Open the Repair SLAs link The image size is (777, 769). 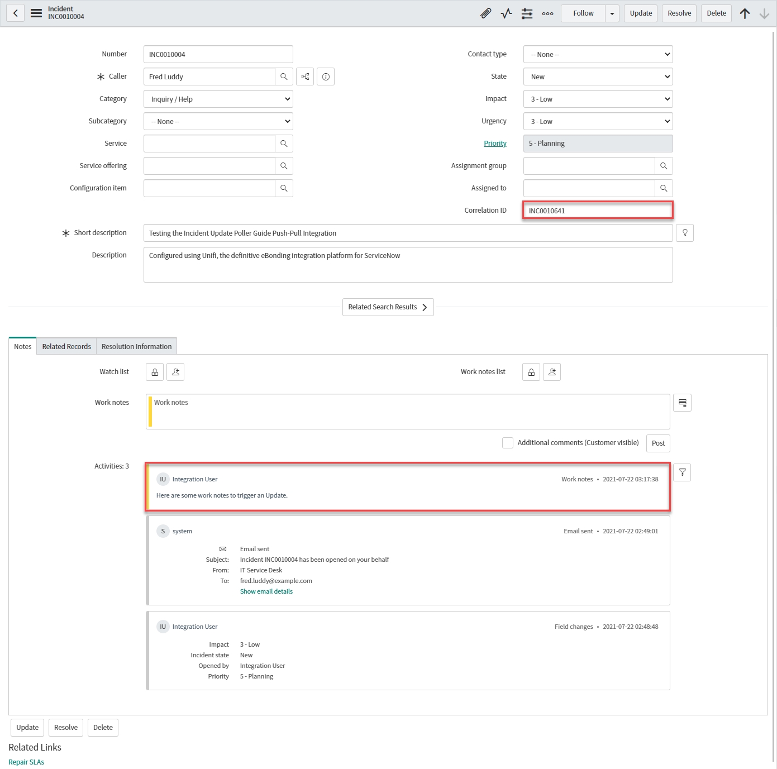coord(26,762)
